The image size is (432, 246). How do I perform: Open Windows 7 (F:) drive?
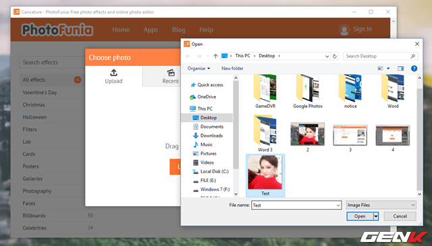point(215,189)
